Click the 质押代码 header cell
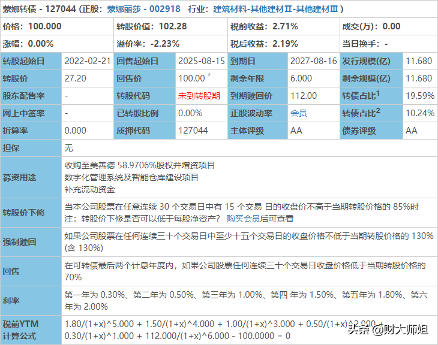The width and height of the screenshot is (438, 345). [x=145, y=131]
